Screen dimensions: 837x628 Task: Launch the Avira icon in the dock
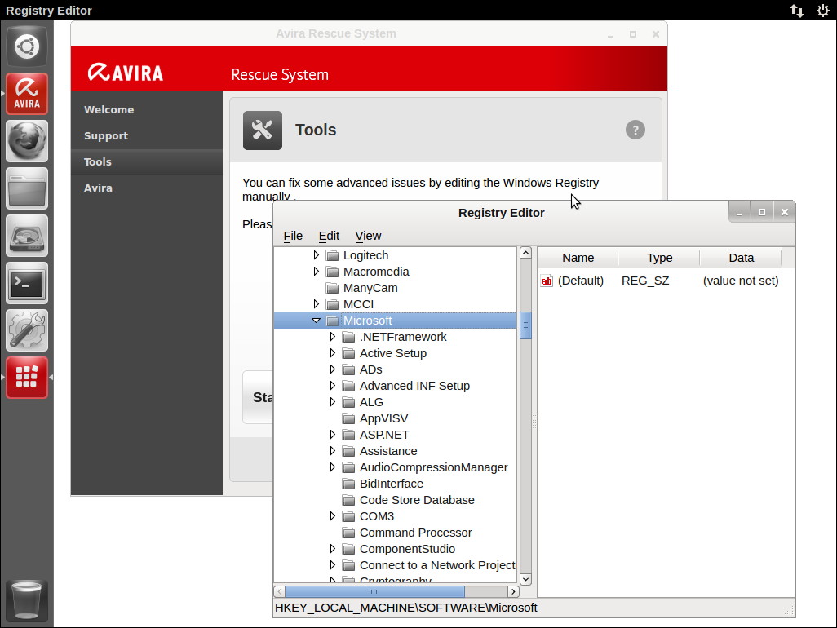(x=27, y=94)
